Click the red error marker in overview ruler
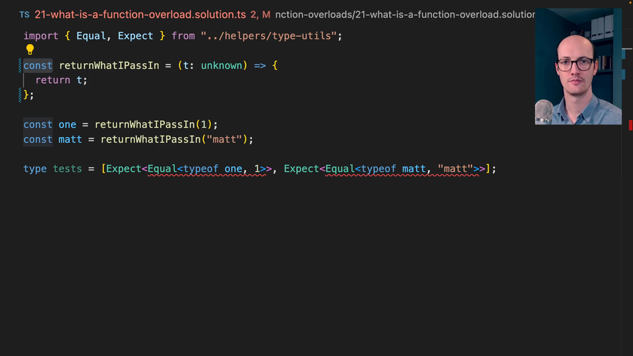Screen dimensions: 633x356 (630, 125)
